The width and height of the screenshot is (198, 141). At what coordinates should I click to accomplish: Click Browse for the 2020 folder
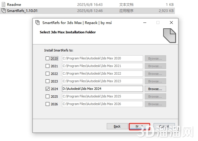(155, 59)
